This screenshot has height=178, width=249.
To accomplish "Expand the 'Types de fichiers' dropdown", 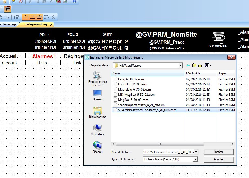I will click(195, 159).
